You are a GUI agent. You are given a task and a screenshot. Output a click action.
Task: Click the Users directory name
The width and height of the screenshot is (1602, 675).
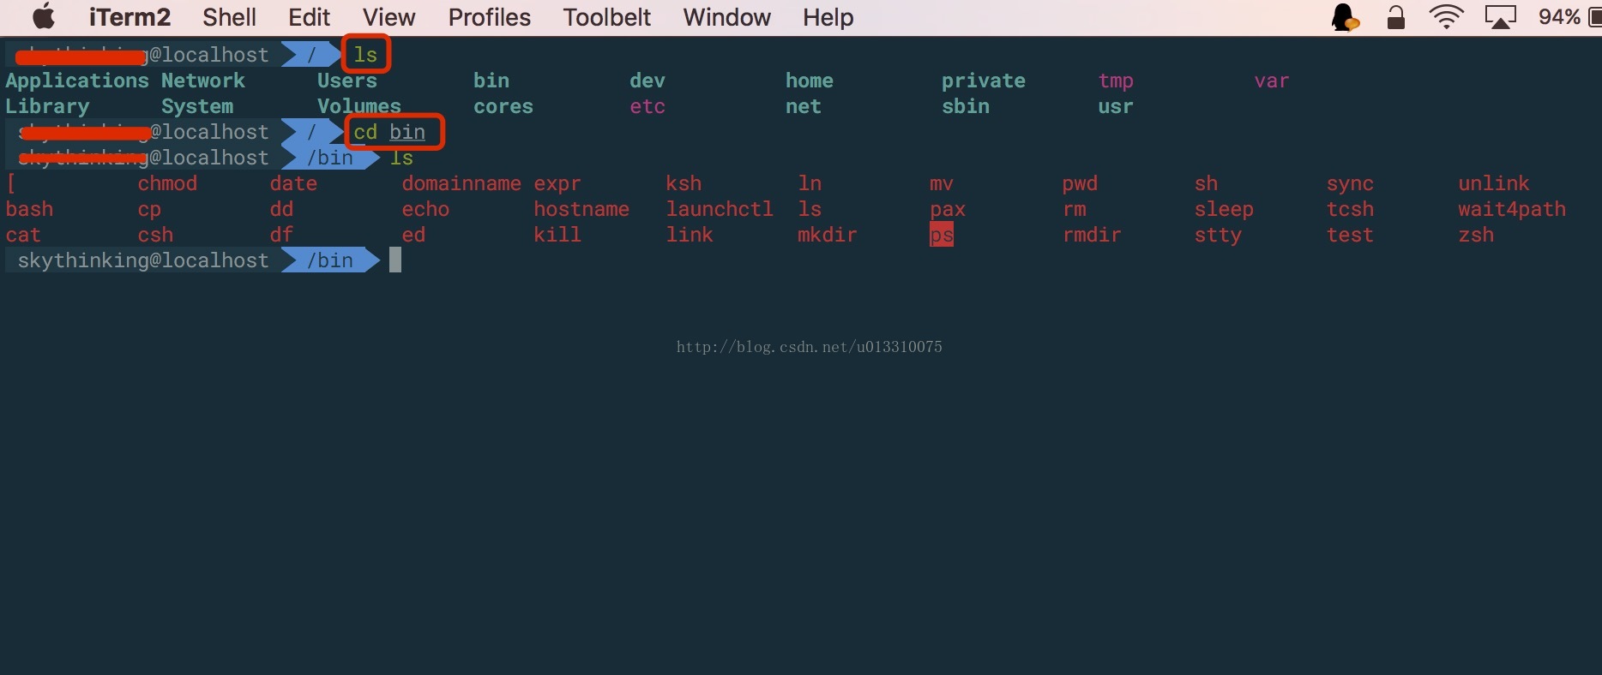pos(347,81)
